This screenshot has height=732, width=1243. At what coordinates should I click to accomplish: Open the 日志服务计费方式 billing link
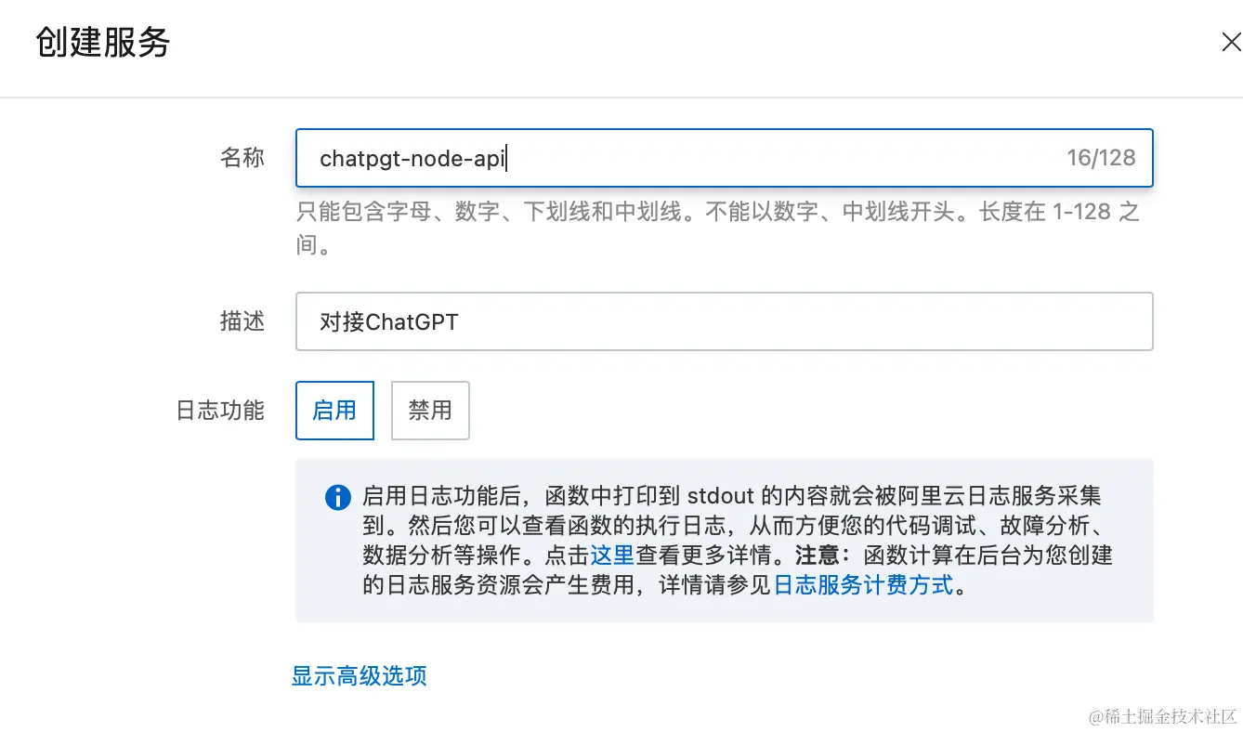(x=862, y=585)
